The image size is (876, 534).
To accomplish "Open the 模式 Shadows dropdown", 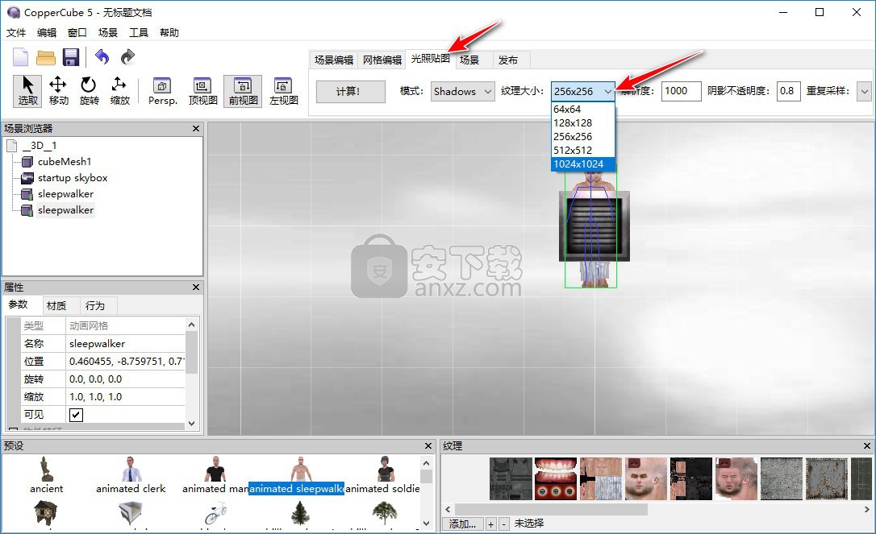I will 462,91.
